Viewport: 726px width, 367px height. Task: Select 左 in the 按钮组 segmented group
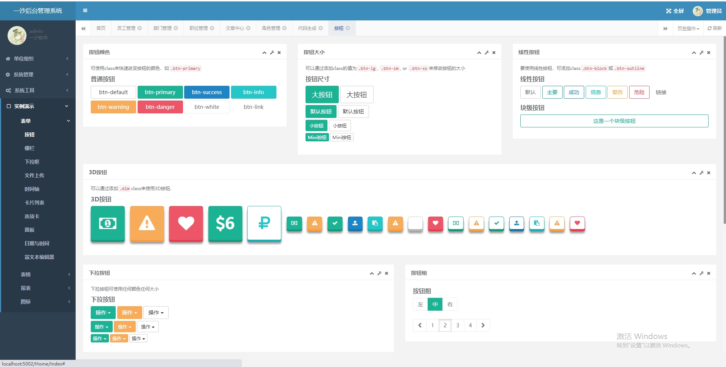click(420, 304)
